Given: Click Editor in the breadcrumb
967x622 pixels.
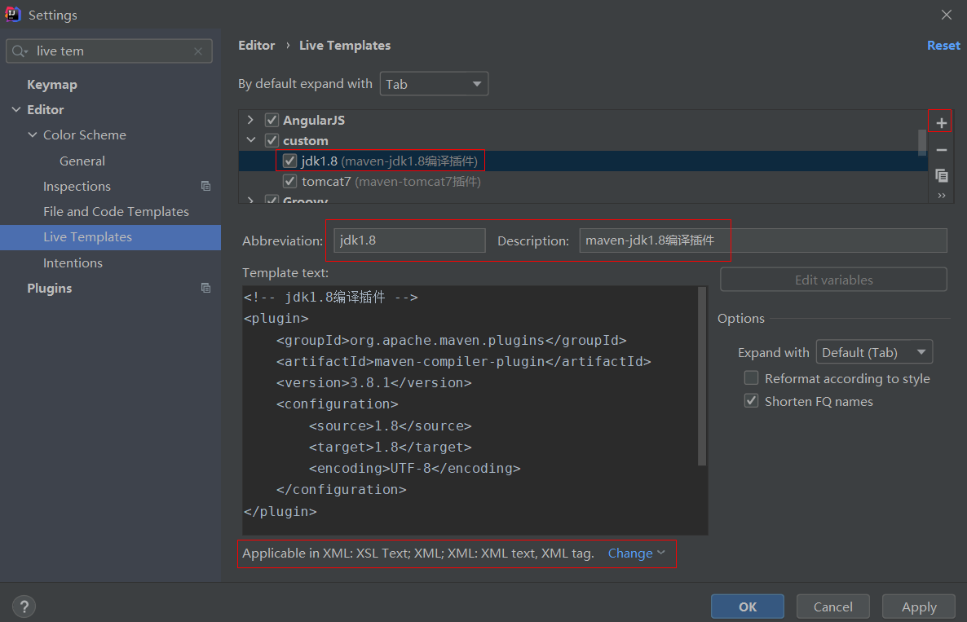Looking at the screenshot, I should (x=257, y=46).
